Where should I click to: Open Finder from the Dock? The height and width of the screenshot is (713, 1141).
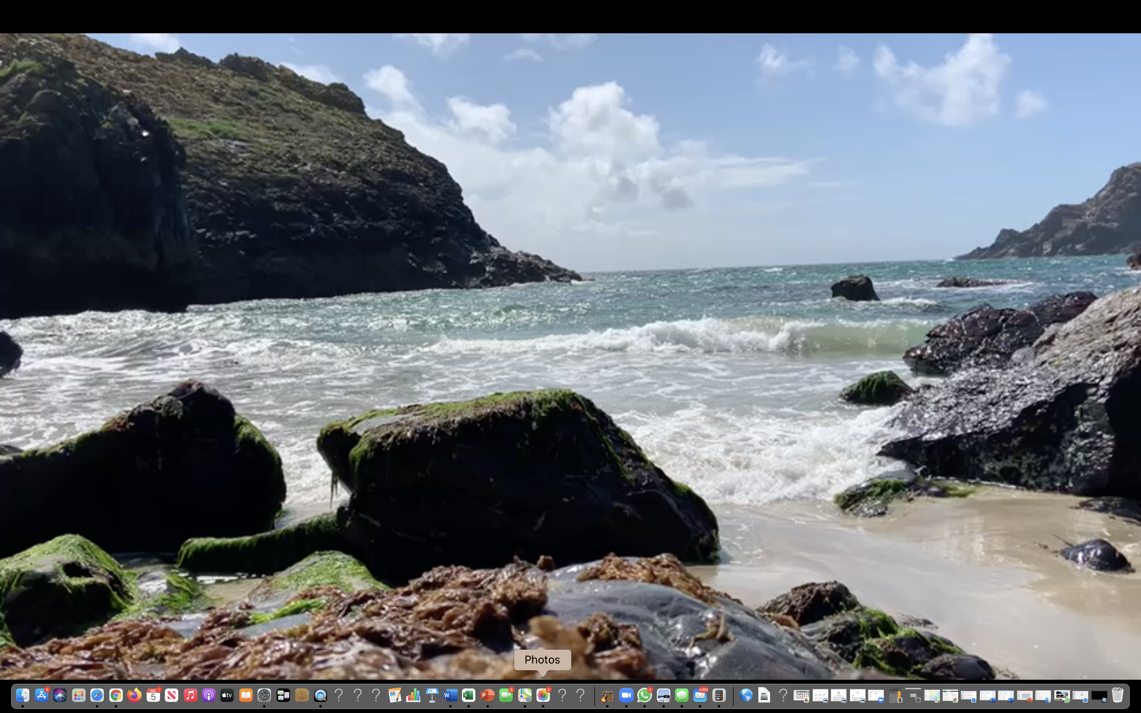point(22,695)
